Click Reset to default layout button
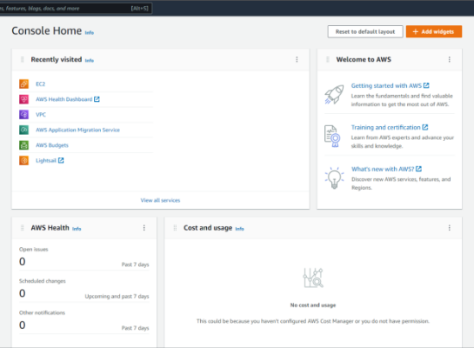474x348 pixels. pyautogui.click(x=365, y=31)
